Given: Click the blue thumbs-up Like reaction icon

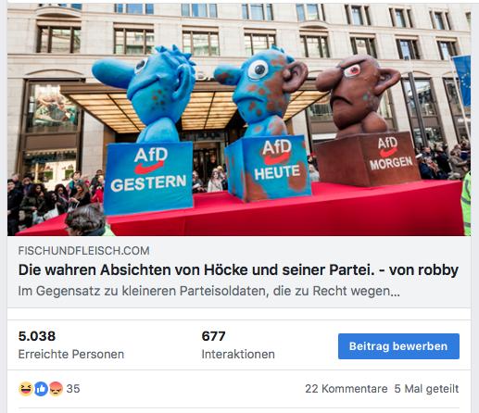Looking at the screenshot, I should (41, 389).
